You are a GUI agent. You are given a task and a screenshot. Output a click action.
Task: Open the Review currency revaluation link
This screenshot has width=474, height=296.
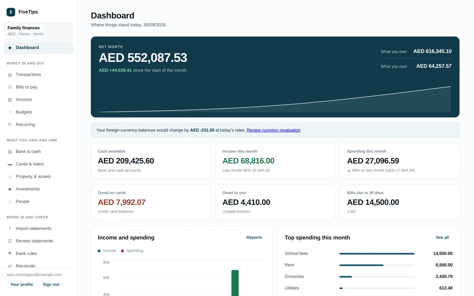tap(273, 130)
